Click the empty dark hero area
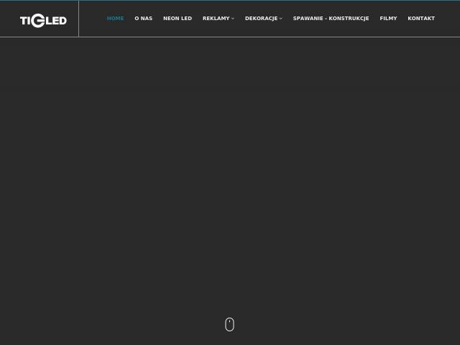This screenshot has height=345, width=460. pos(230,176)
